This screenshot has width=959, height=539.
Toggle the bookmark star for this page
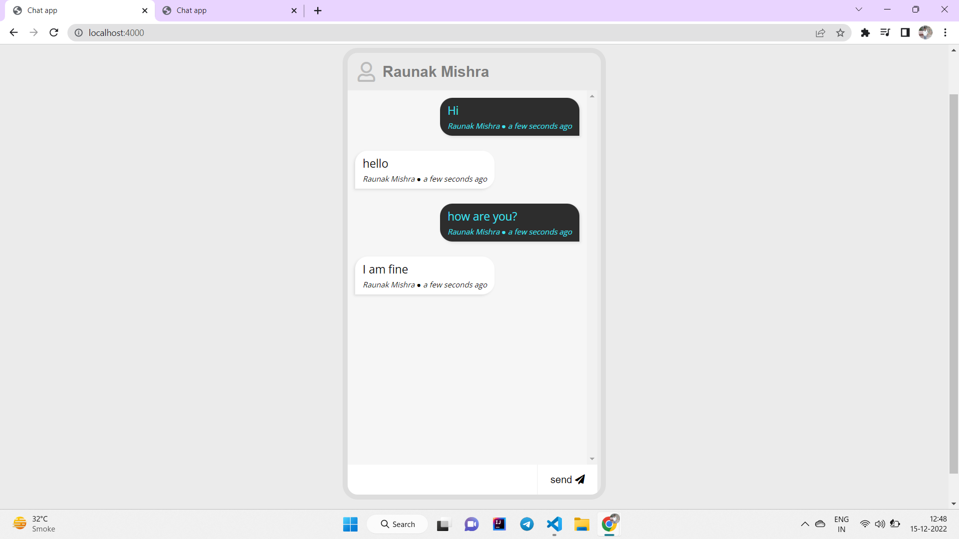(x=841, y=32)
